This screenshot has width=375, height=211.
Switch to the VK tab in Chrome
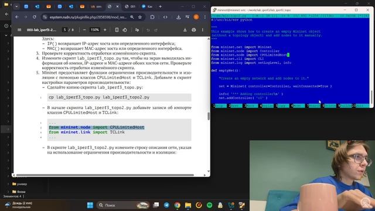click(x=96, y=6)
